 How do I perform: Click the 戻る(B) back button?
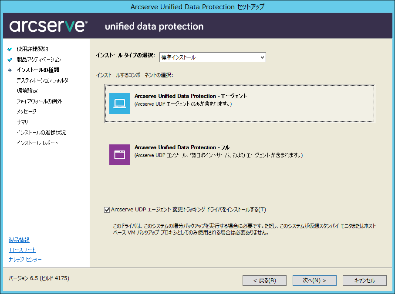tap(264, 281)
